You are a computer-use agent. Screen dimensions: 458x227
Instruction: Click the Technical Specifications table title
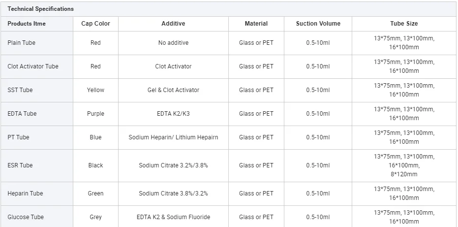[x=40, y=9]
